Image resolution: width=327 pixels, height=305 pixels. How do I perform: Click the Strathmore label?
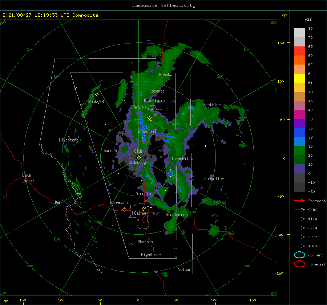coord(177,215)
